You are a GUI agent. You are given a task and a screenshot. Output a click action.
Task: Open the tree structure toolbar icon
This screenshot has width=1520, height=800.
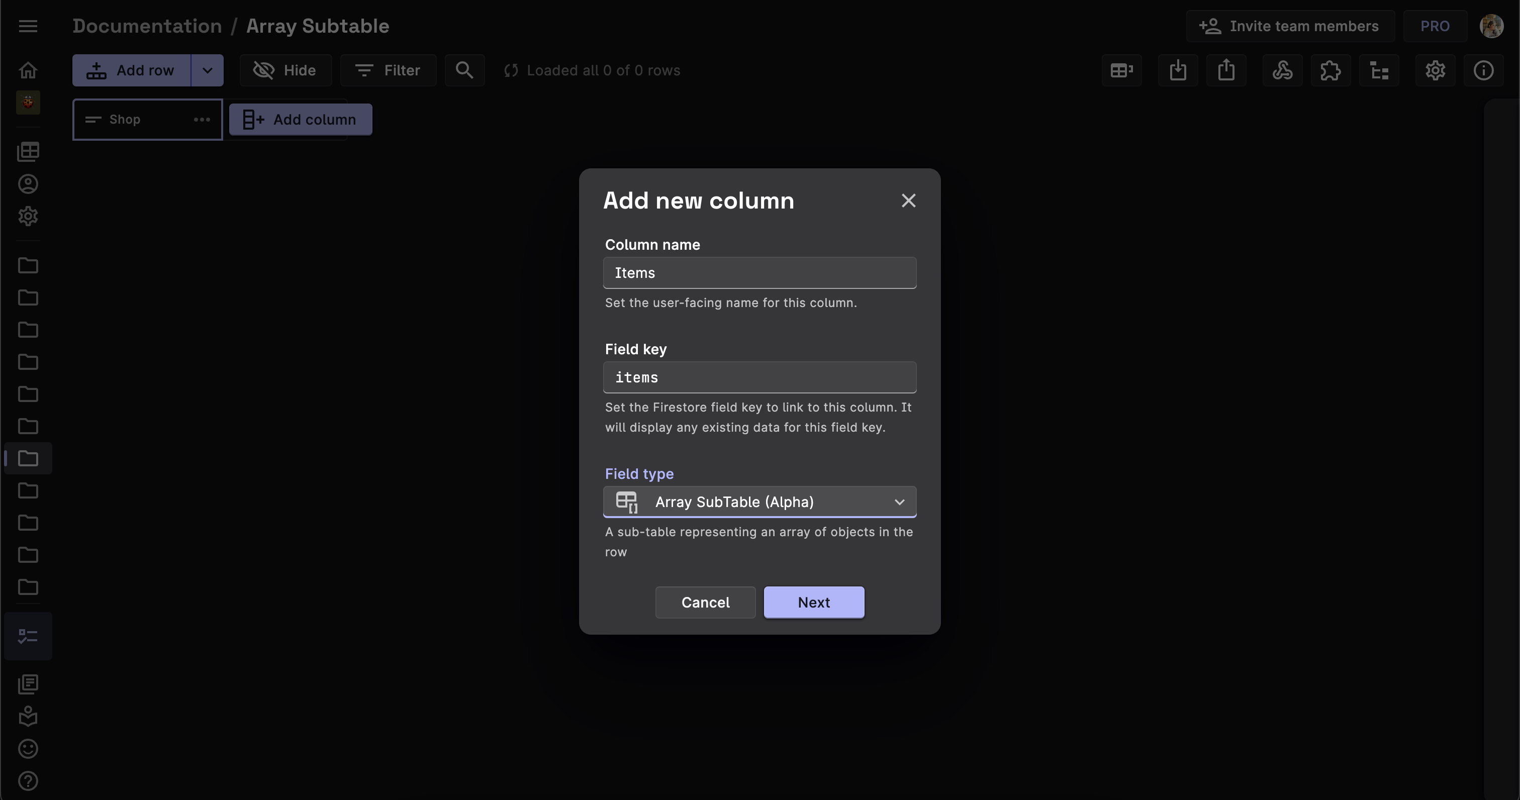1379,70
